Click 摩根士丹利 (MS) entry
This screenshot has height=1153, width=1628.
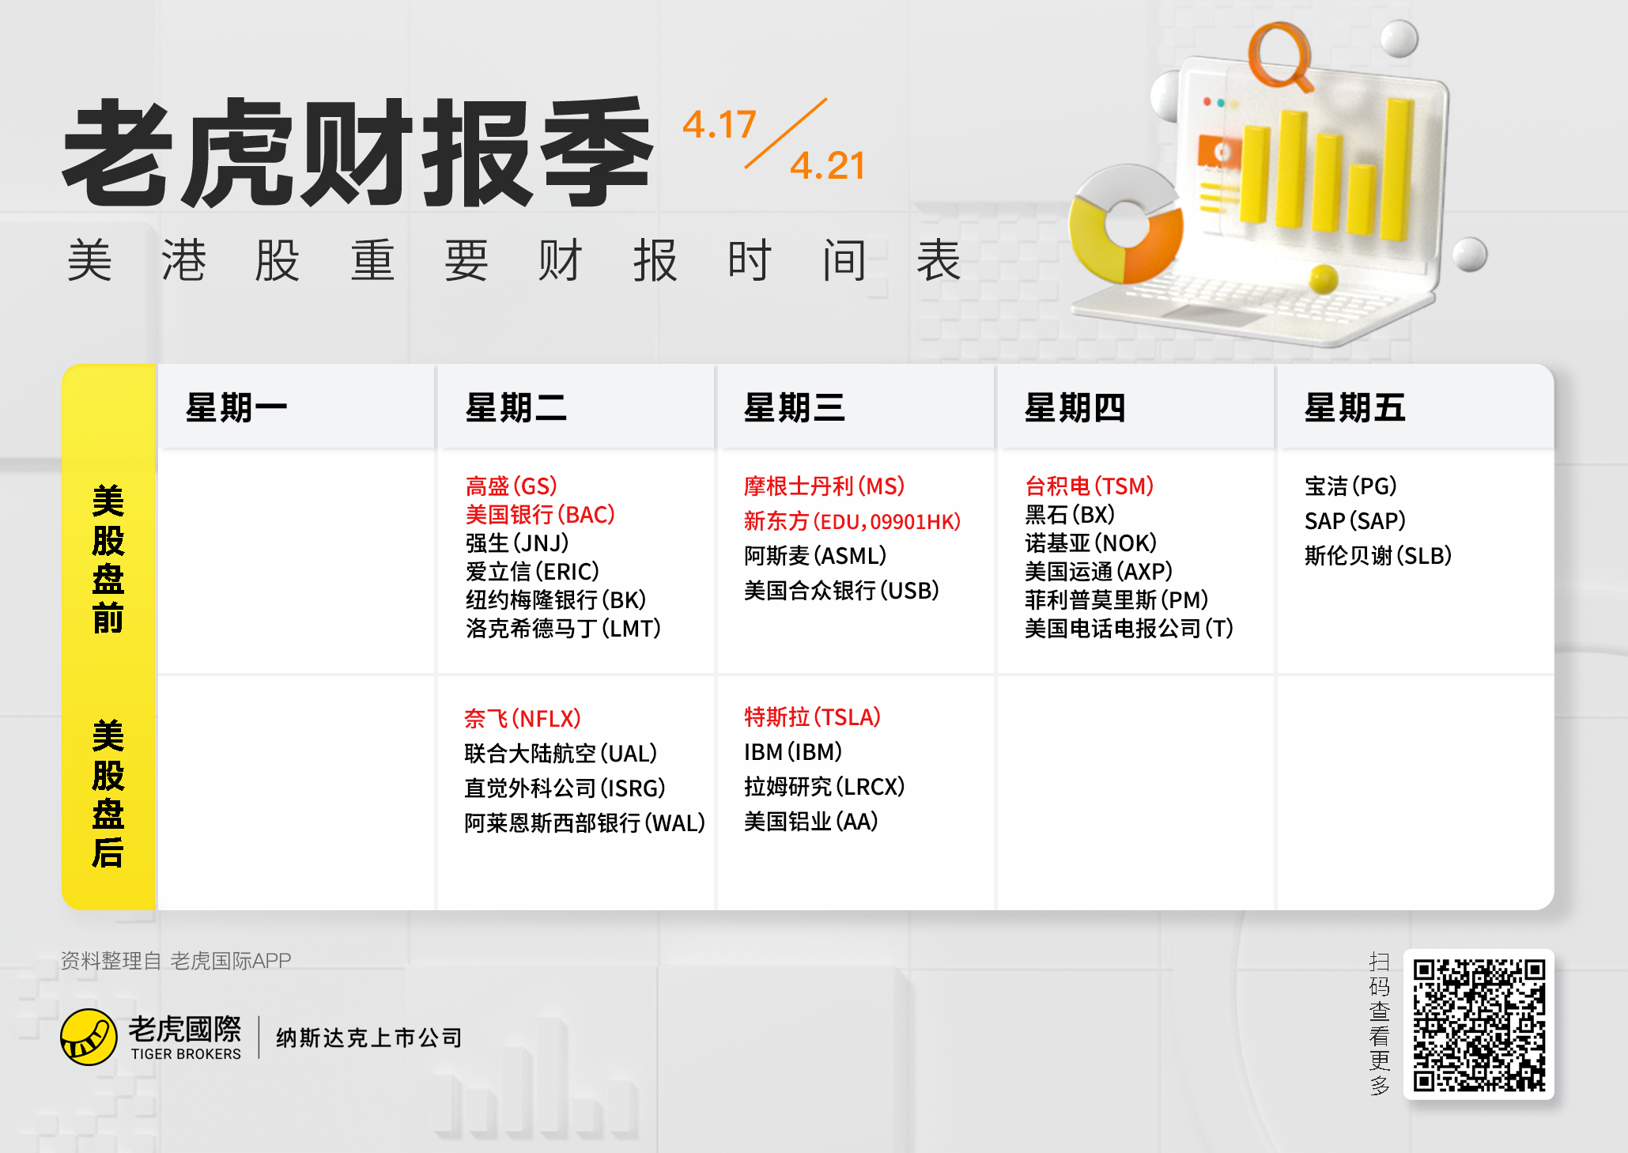(x=825, y=486)
